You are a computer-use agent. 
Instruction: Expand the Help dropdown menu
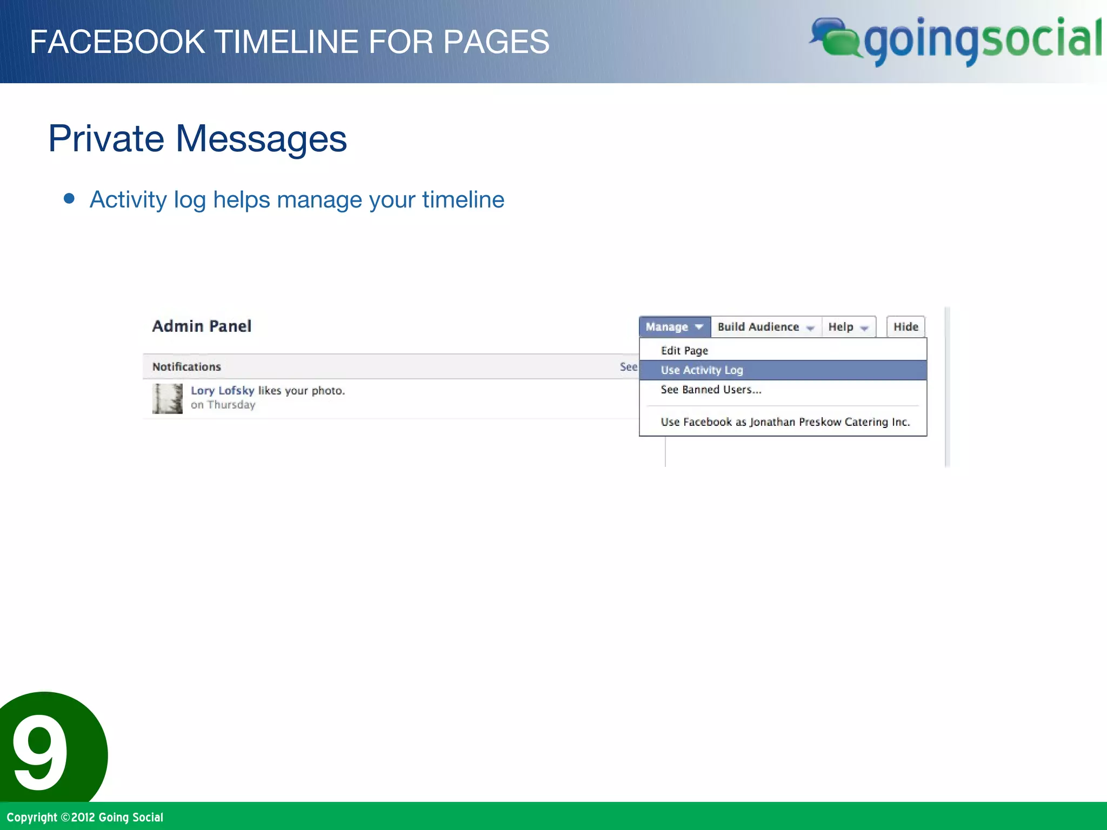[x=849, y=327]
